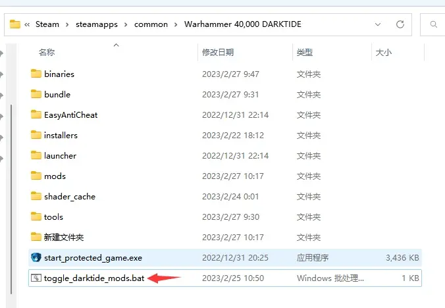The image size is (445, 308).
Task: Expand the hidden path chevron before Steam
Action: [27, 24]
